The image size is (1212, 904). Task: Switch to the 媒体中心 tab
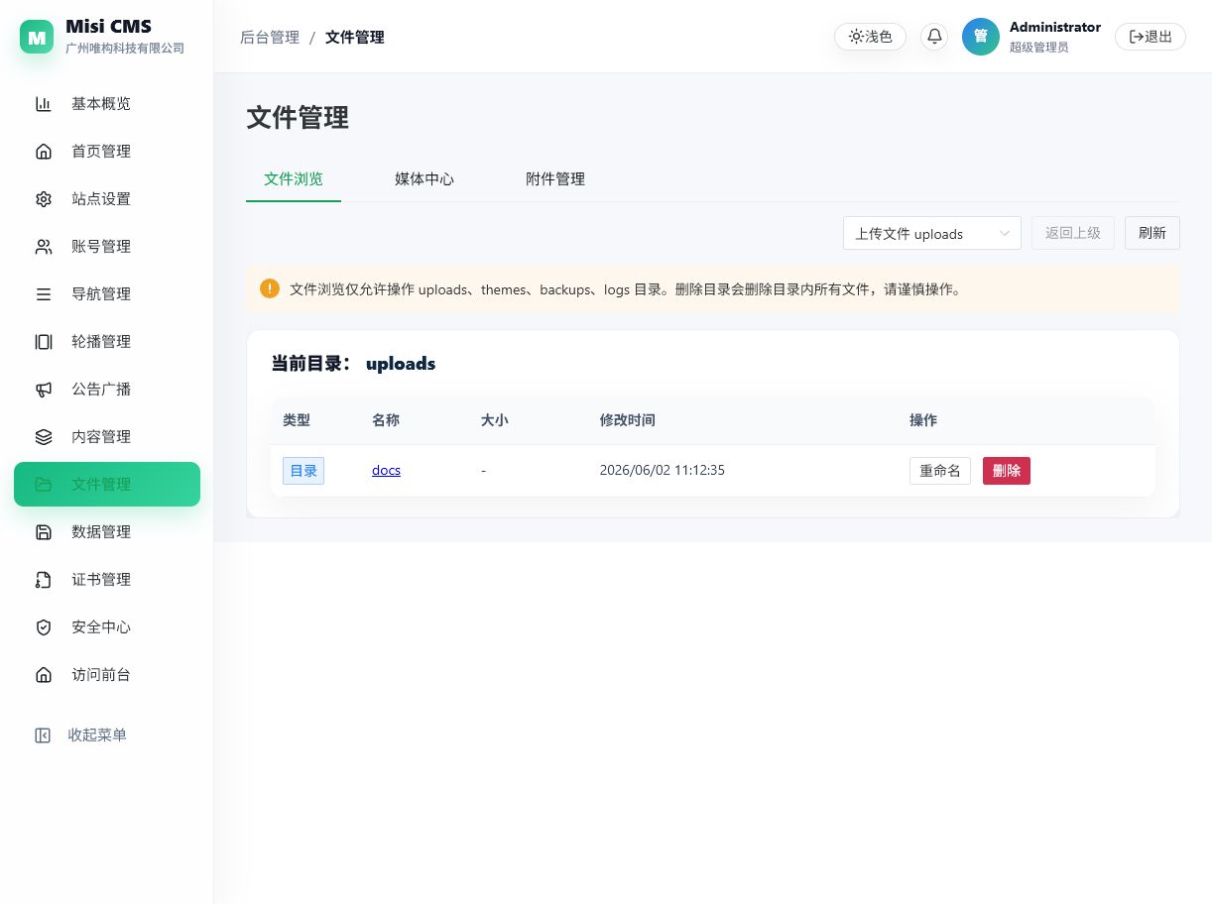point(424,179)
